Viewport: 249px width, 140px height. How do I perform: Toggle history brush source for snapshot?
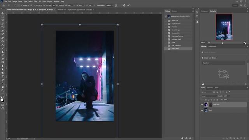[166, 16]
